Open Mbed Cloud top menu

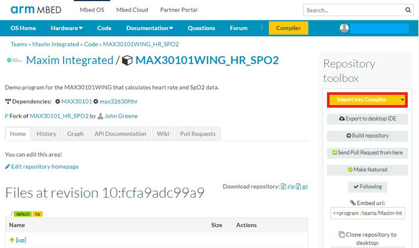[132, 10]
